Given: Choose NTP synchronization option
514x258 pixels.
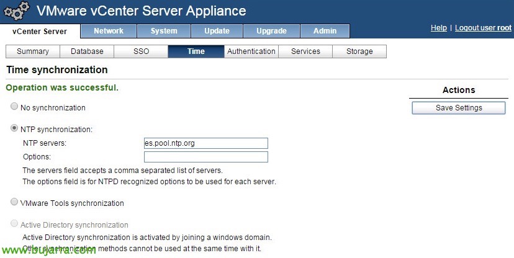Looking at the screenshot, I should (x=14, y=129).
